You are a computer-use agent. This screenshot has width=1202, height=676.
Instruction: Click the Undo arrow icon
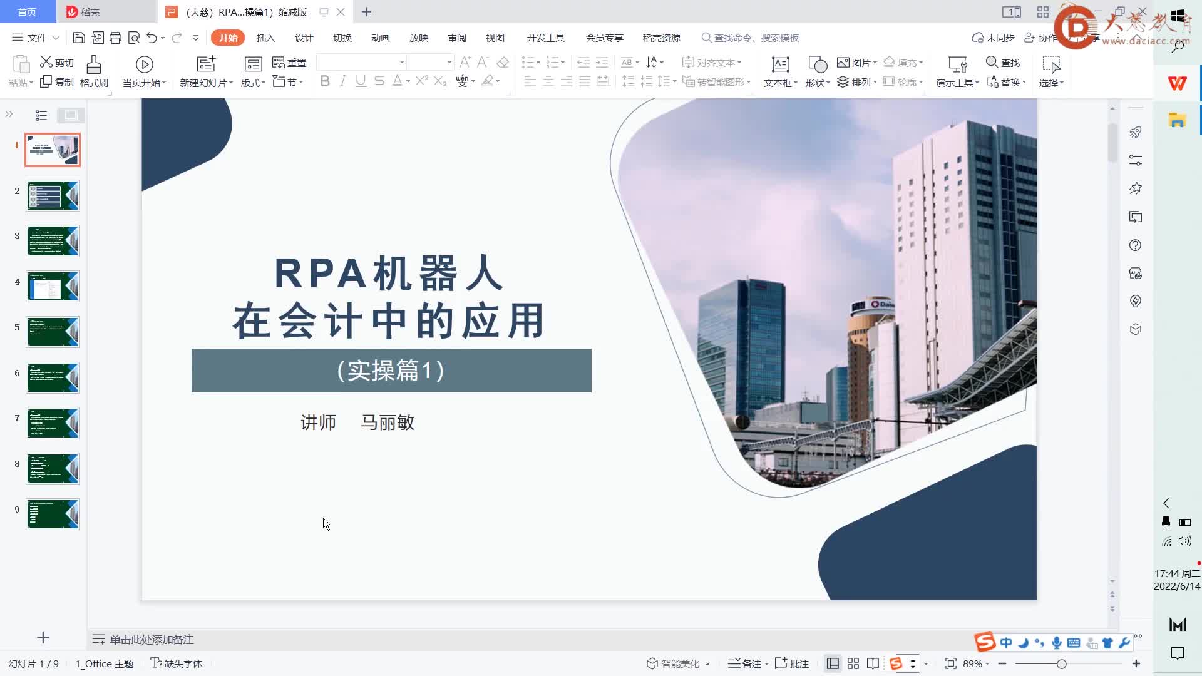152,38
